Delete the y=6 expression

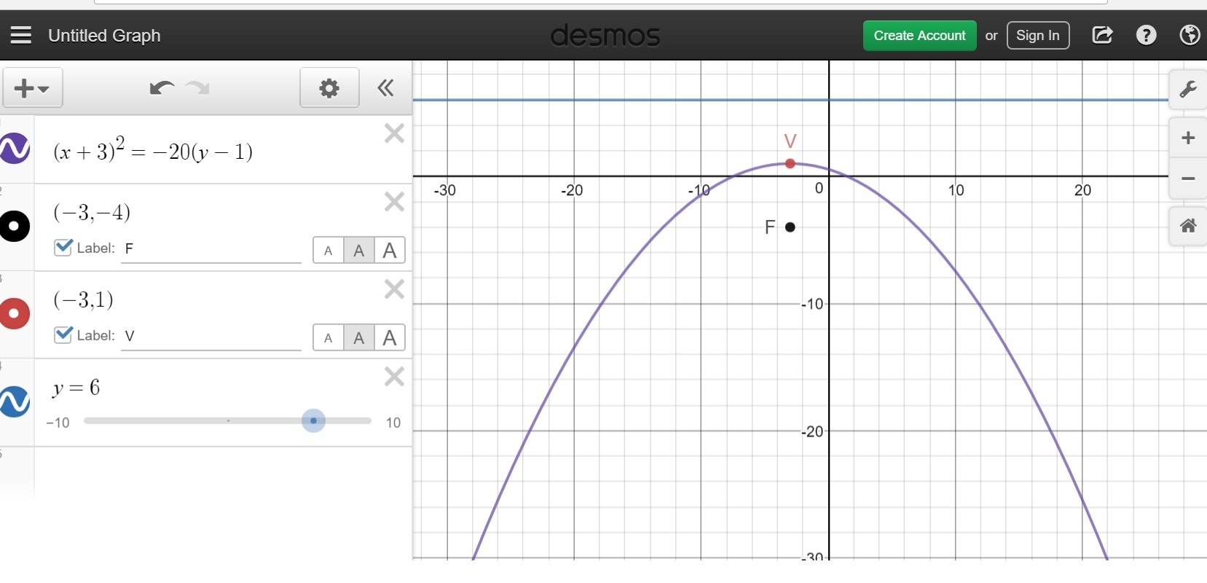click(x=394, y=377)
